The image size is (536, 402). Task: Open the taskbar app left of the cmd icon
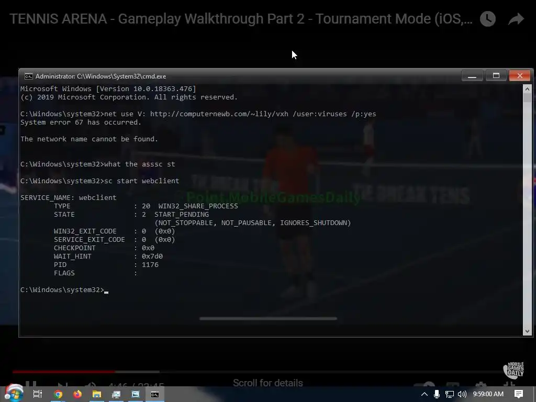click(136, 394)
